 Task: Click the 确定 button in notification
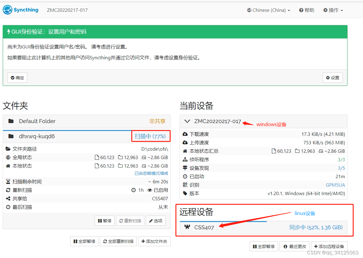[x=17, y=78]
